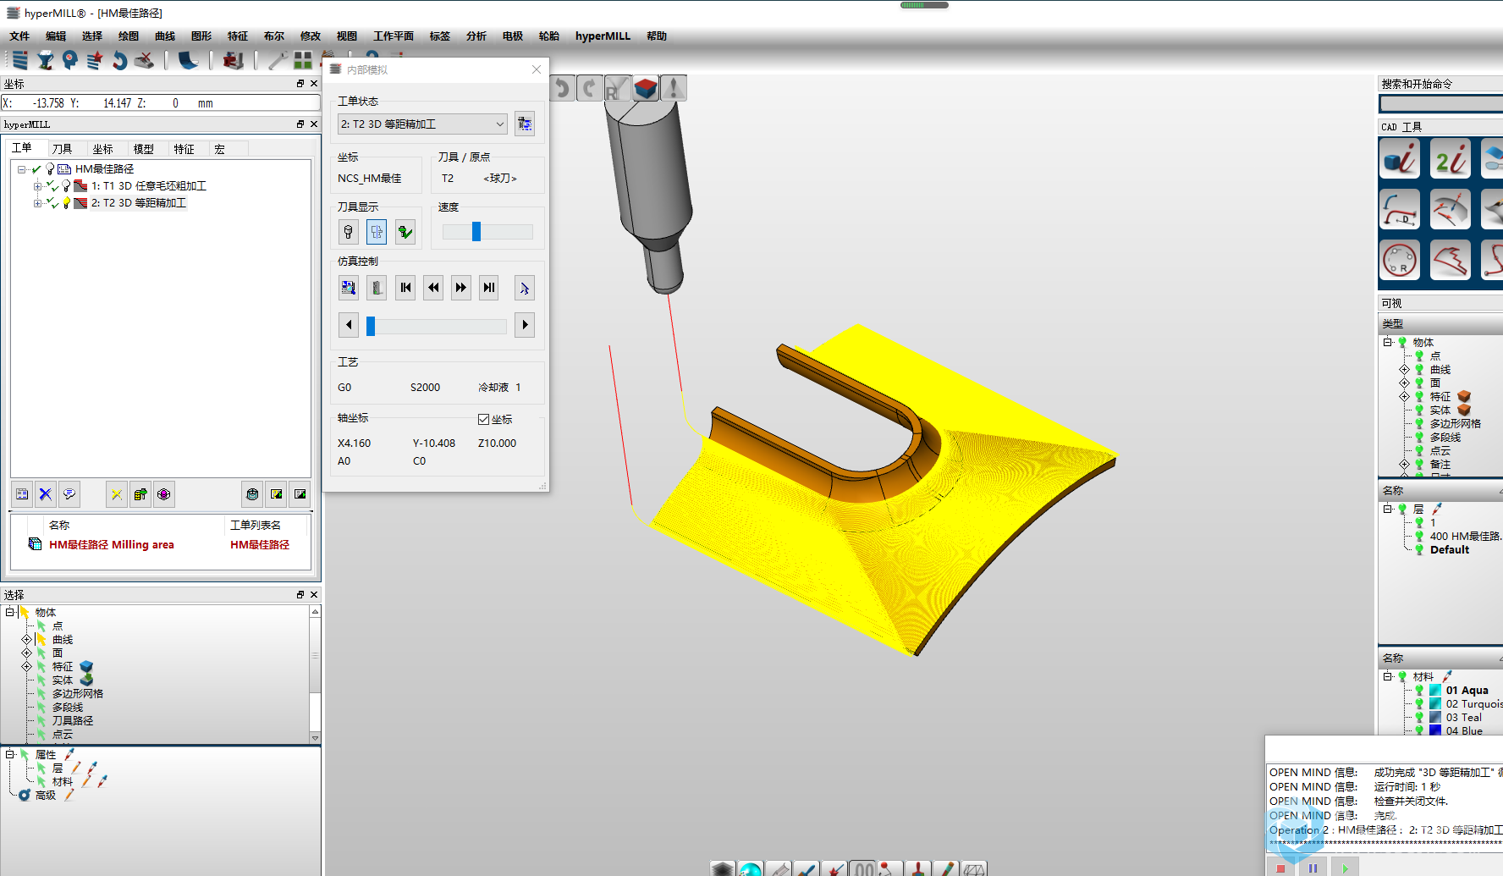Image resolution: width=1503 pixels, height=876 pixels.
Task: Expand job 2: T2 3D 等距精加工
Action: 37,203
